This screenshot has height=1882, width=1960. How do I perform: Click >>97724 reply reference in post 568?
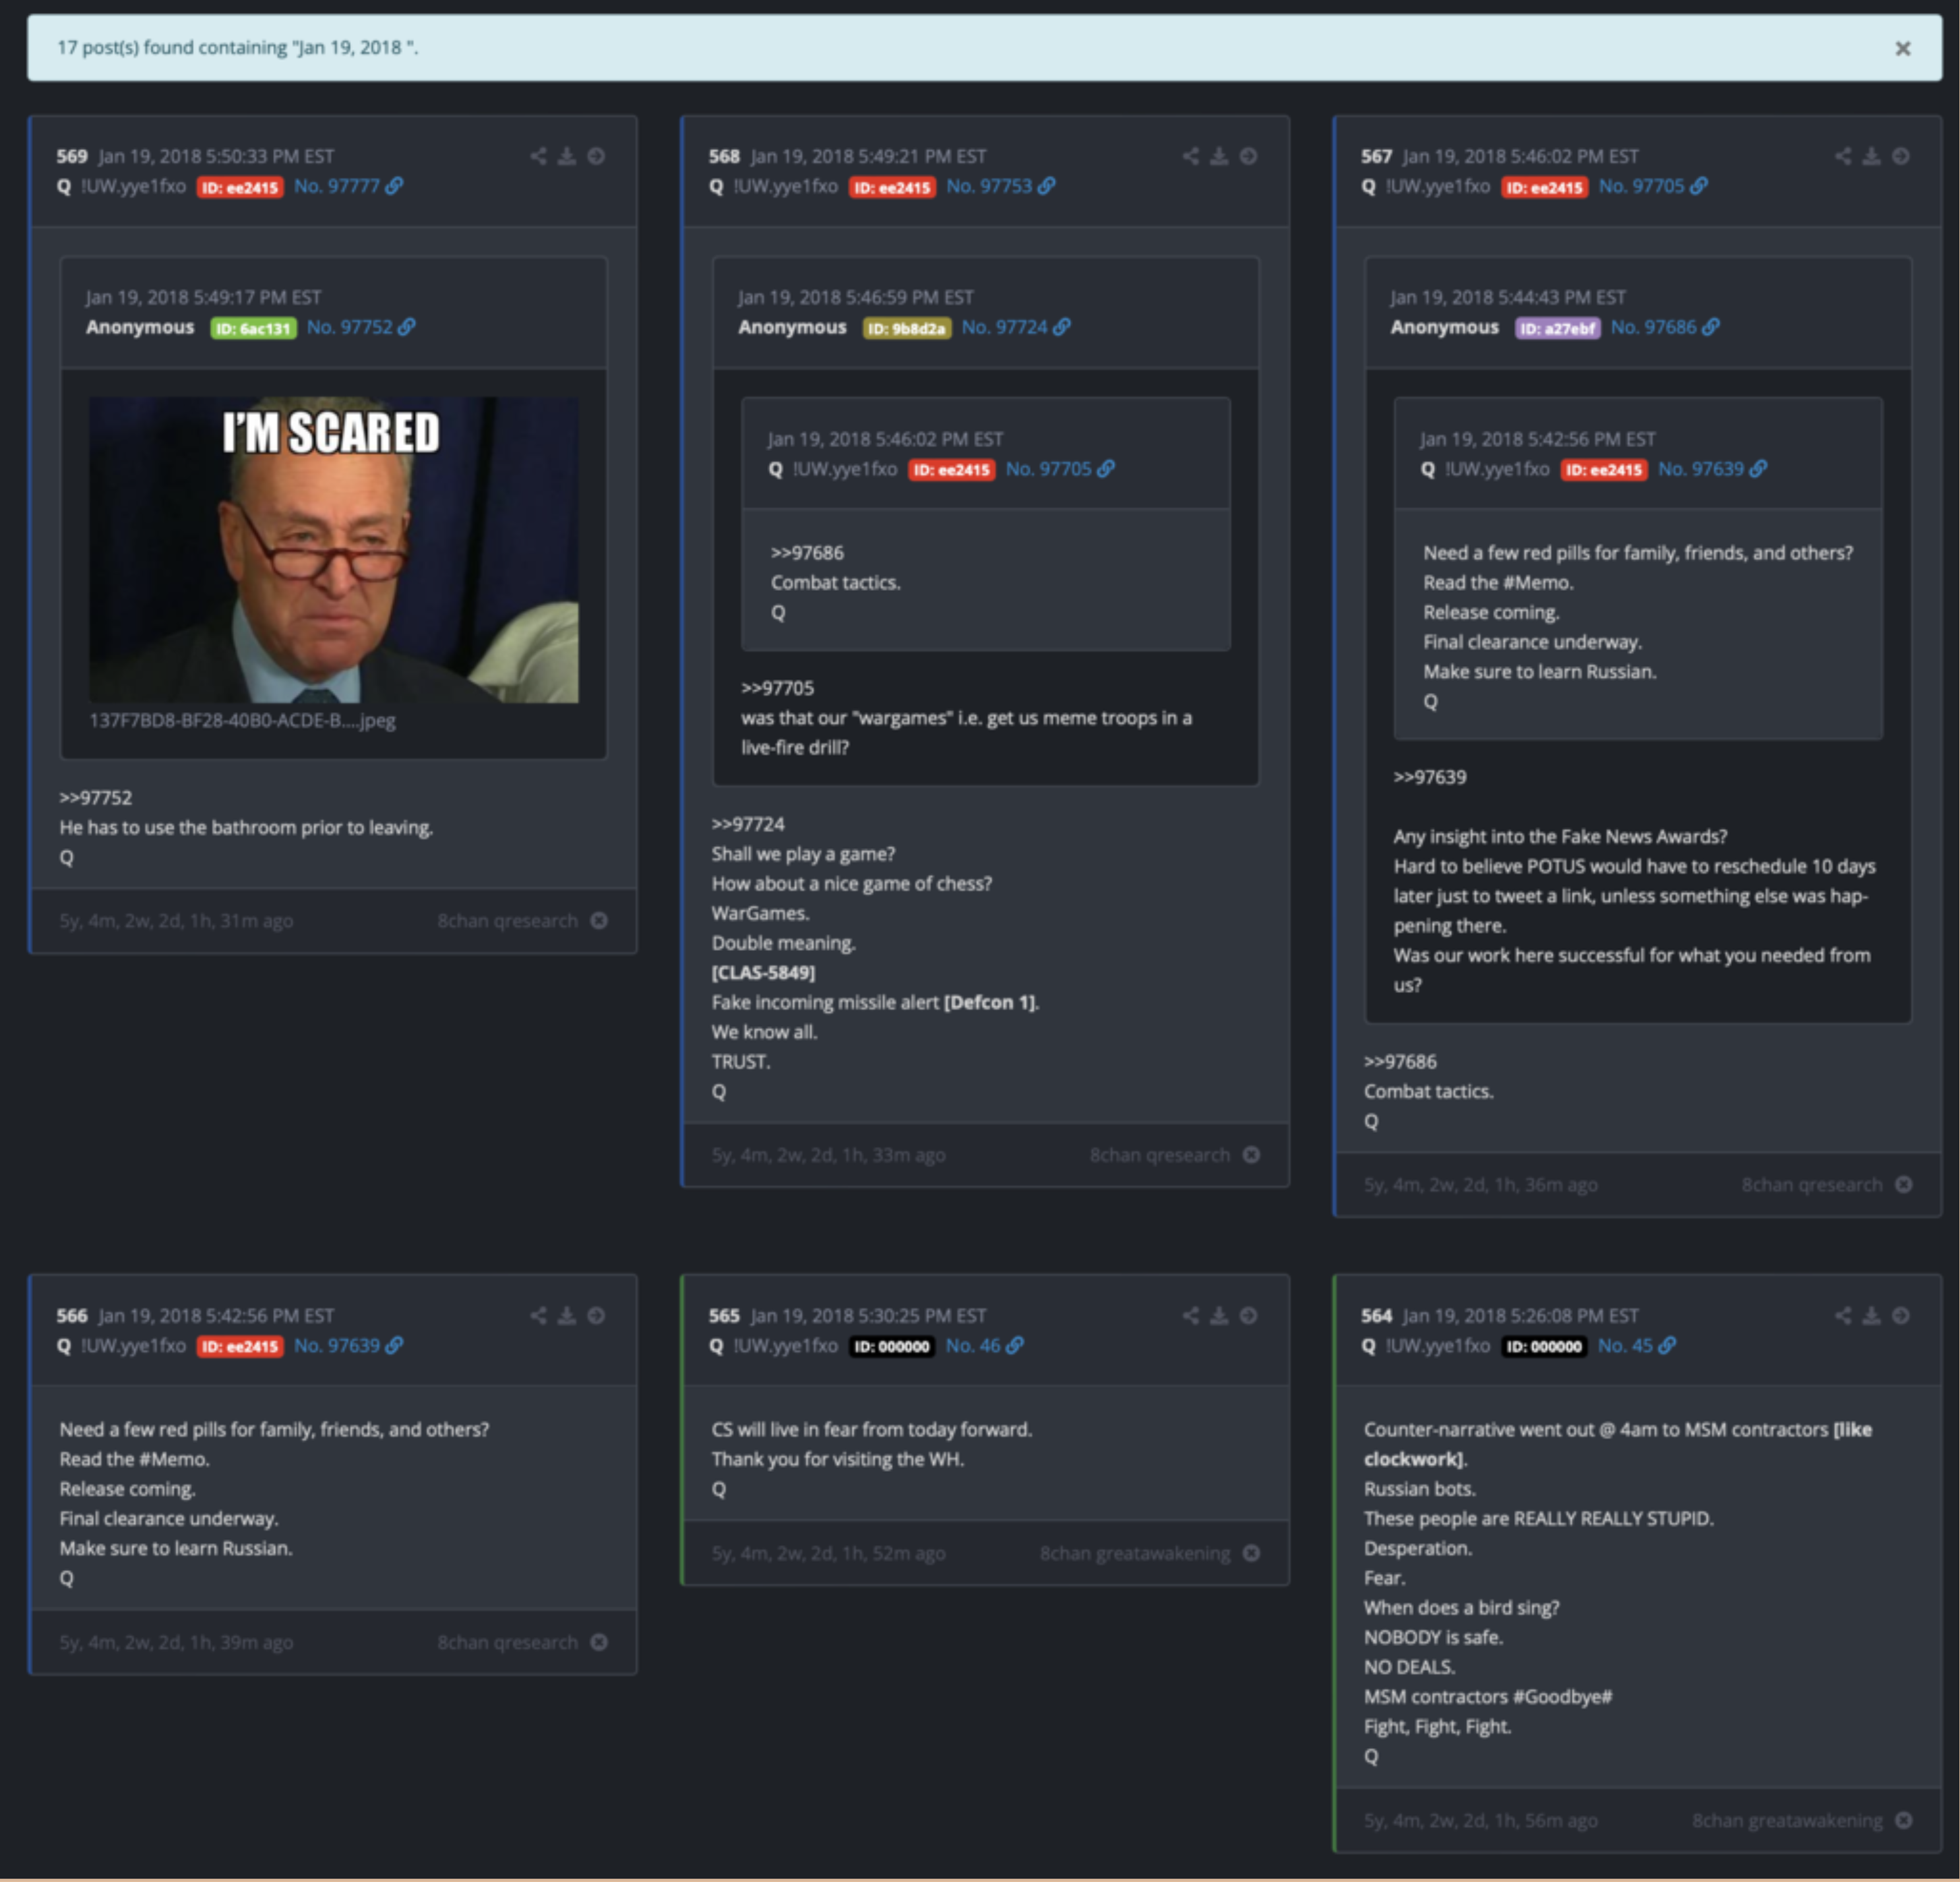pyautogui.click(x=748, y=824)
